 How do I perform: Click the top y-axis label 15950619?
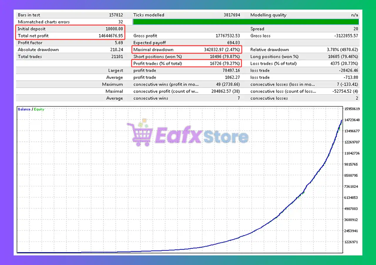[x=351, y=109]
